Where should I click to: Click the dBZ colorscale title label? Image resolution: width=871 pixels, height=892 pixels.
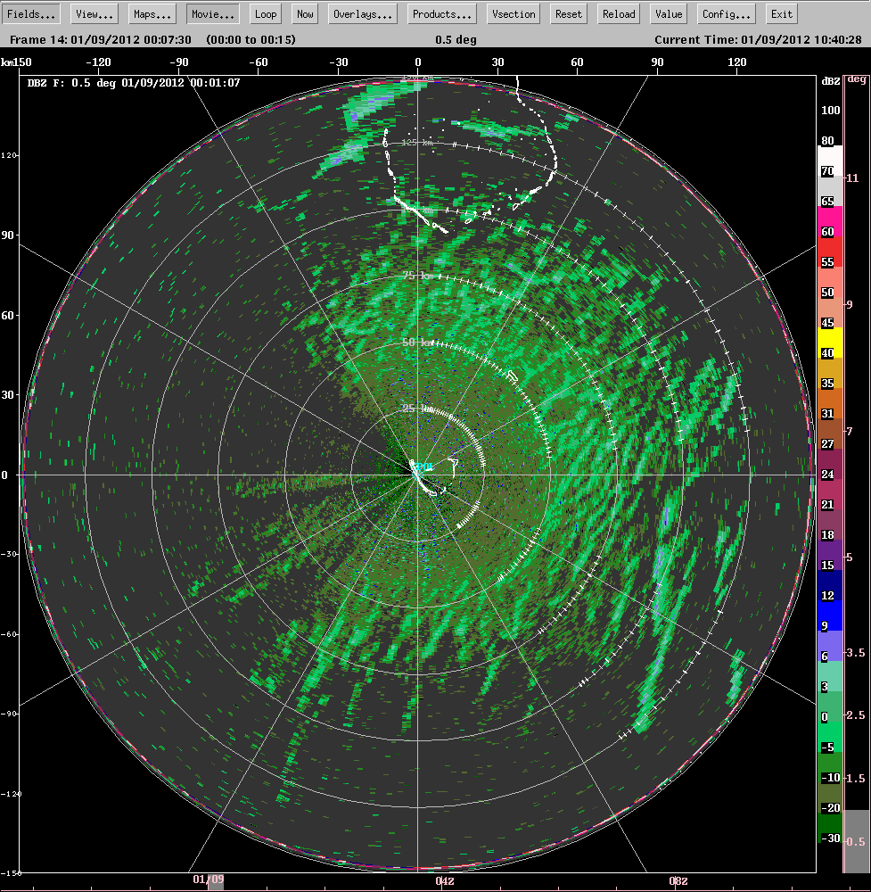(829, 80)
